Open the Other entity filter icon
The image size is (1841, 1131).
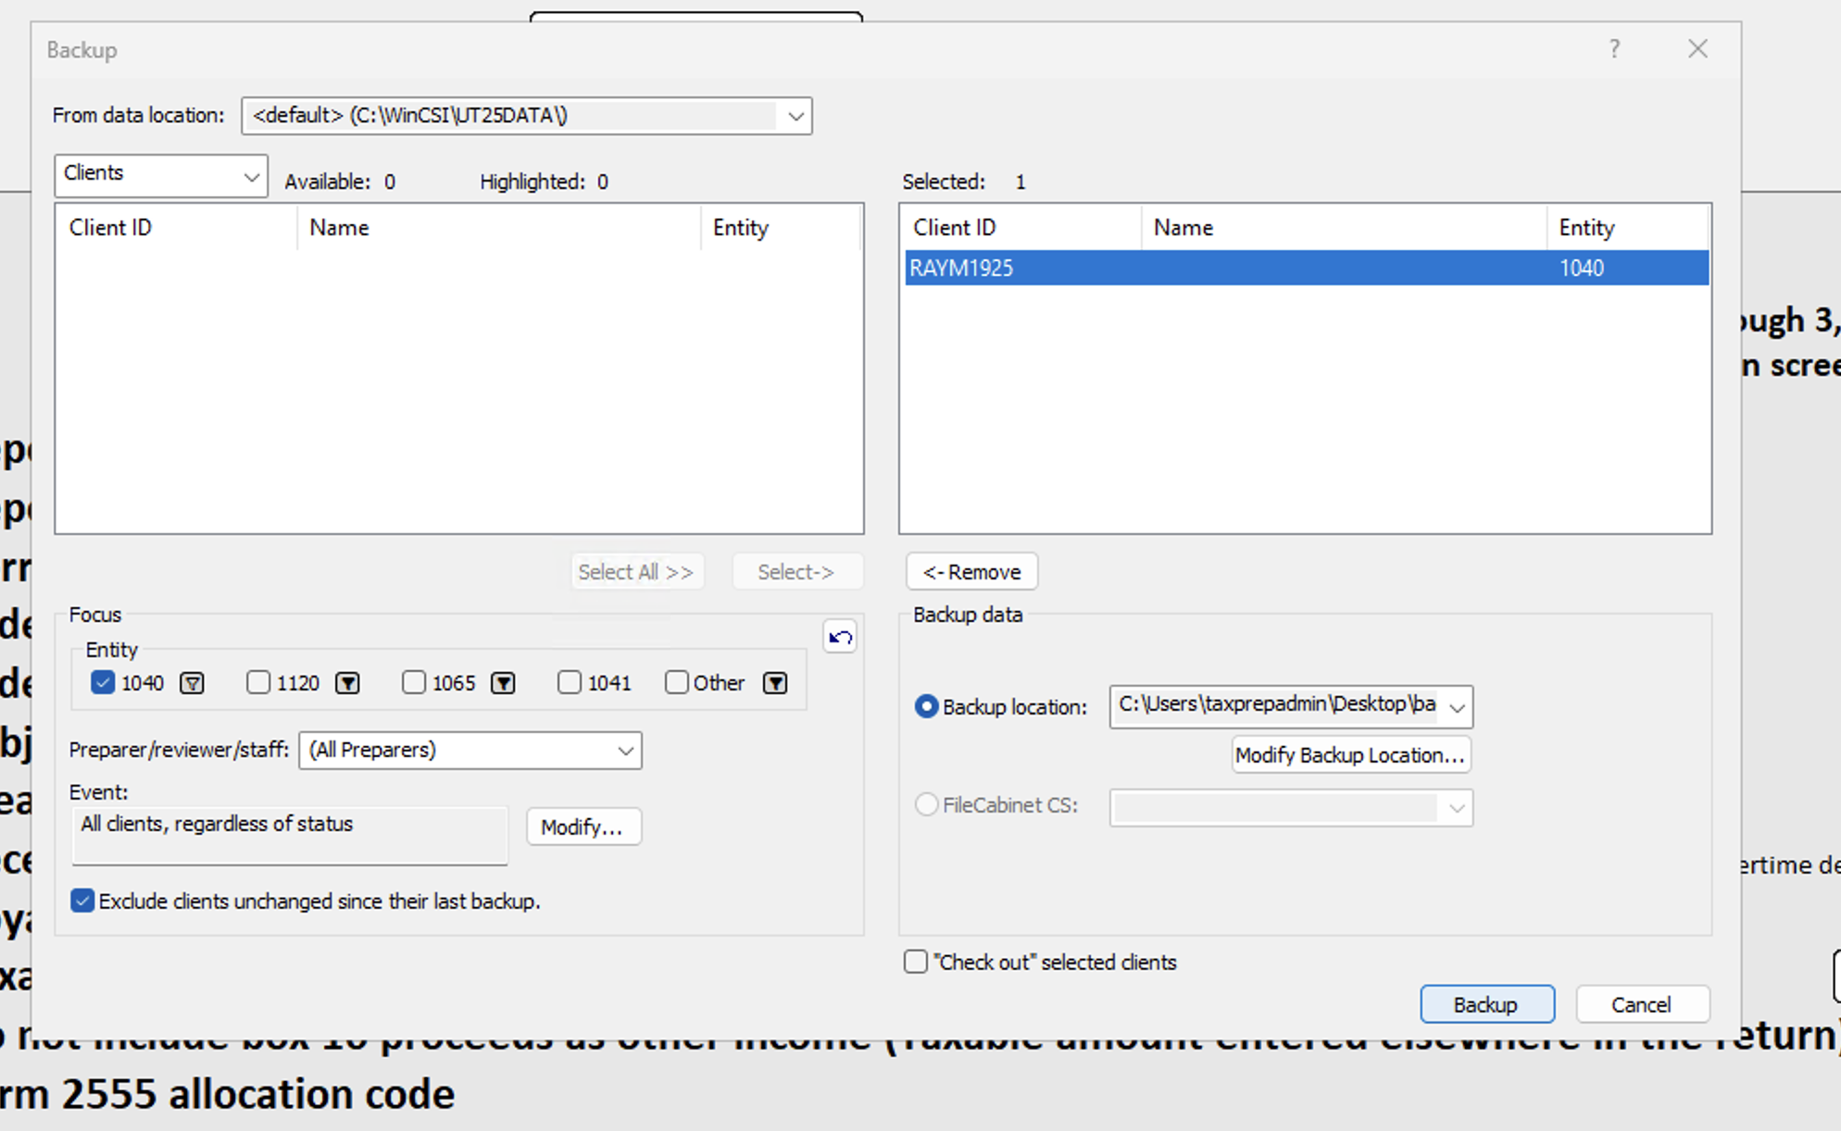pyautogui.click(x=775, y=683)
